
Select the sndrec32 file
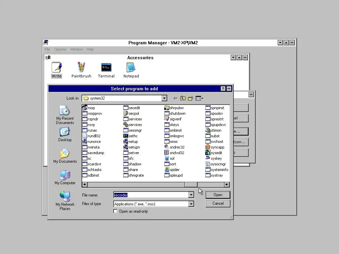pyautogui.click(x=174, y=147)
